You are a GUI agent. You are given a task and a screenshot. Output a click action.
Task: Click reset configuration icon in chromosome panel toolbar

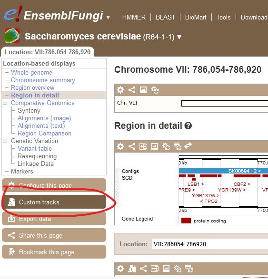[155, 90]
